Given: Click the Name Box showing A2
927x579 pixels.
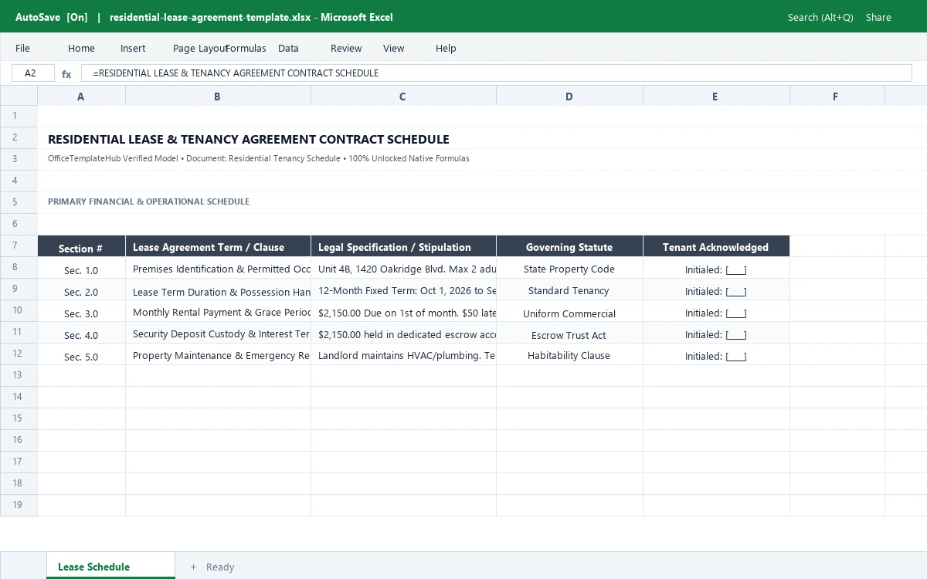Looking at the screenshot, I should [x=33, y=73].
